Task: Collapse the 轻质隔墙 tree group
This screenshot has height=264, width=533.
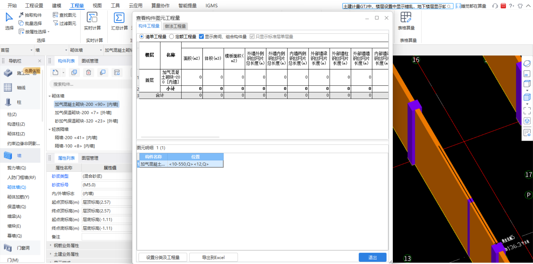Action: pyautogui.click(x=50, y=129)
